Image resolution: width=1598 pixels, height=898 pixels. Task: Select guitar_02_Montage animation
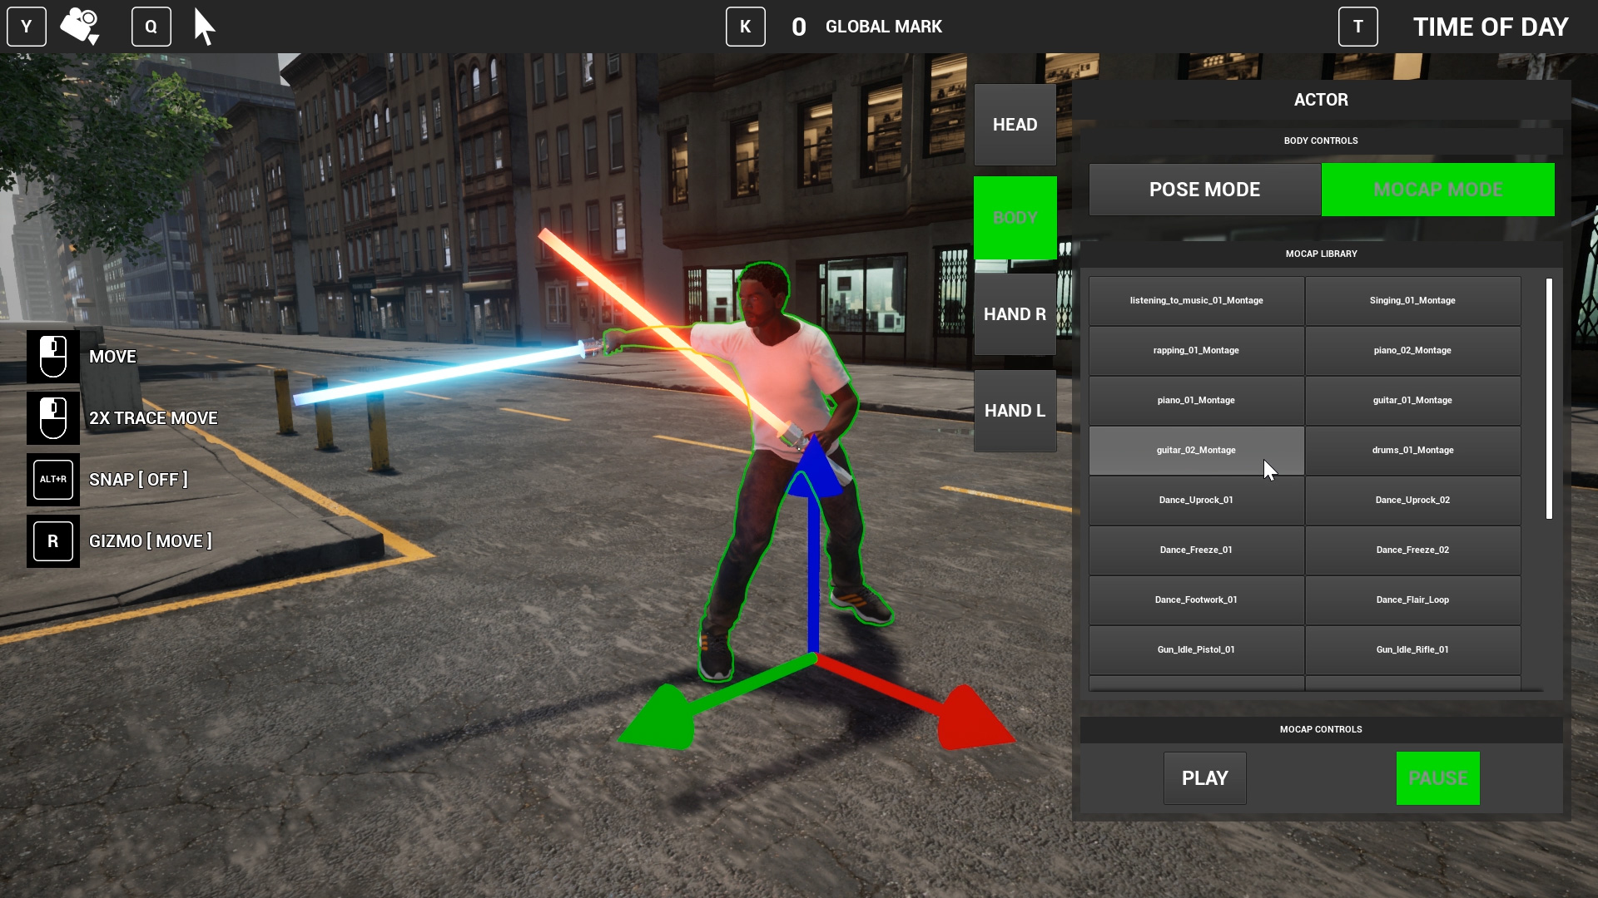(x=1196, y=451)
